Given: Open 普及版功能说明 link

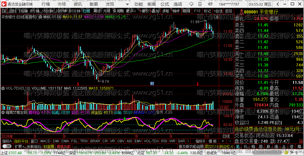Looking at the screenshot, I should [191, 146].
